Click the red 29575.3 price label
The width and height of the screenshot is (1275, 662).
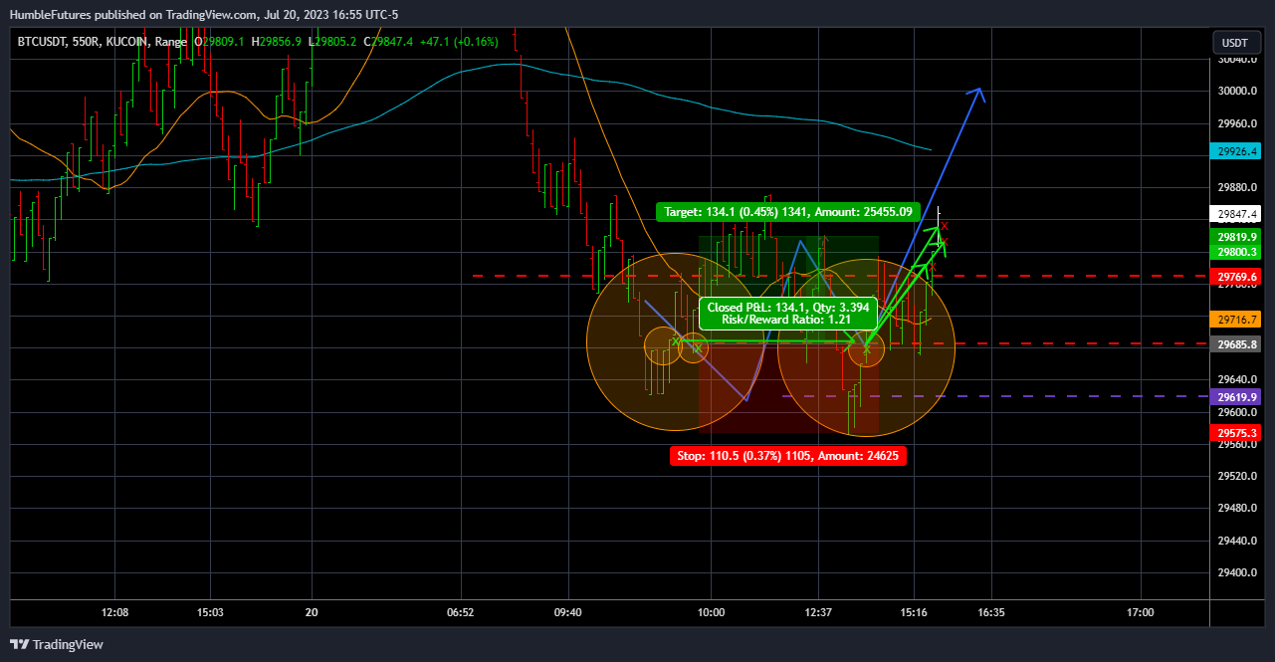click(x=1235, y=433)
